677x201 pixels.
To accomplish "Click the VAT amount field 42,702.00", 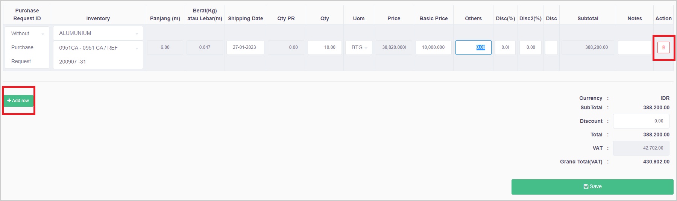I will 641,148.
